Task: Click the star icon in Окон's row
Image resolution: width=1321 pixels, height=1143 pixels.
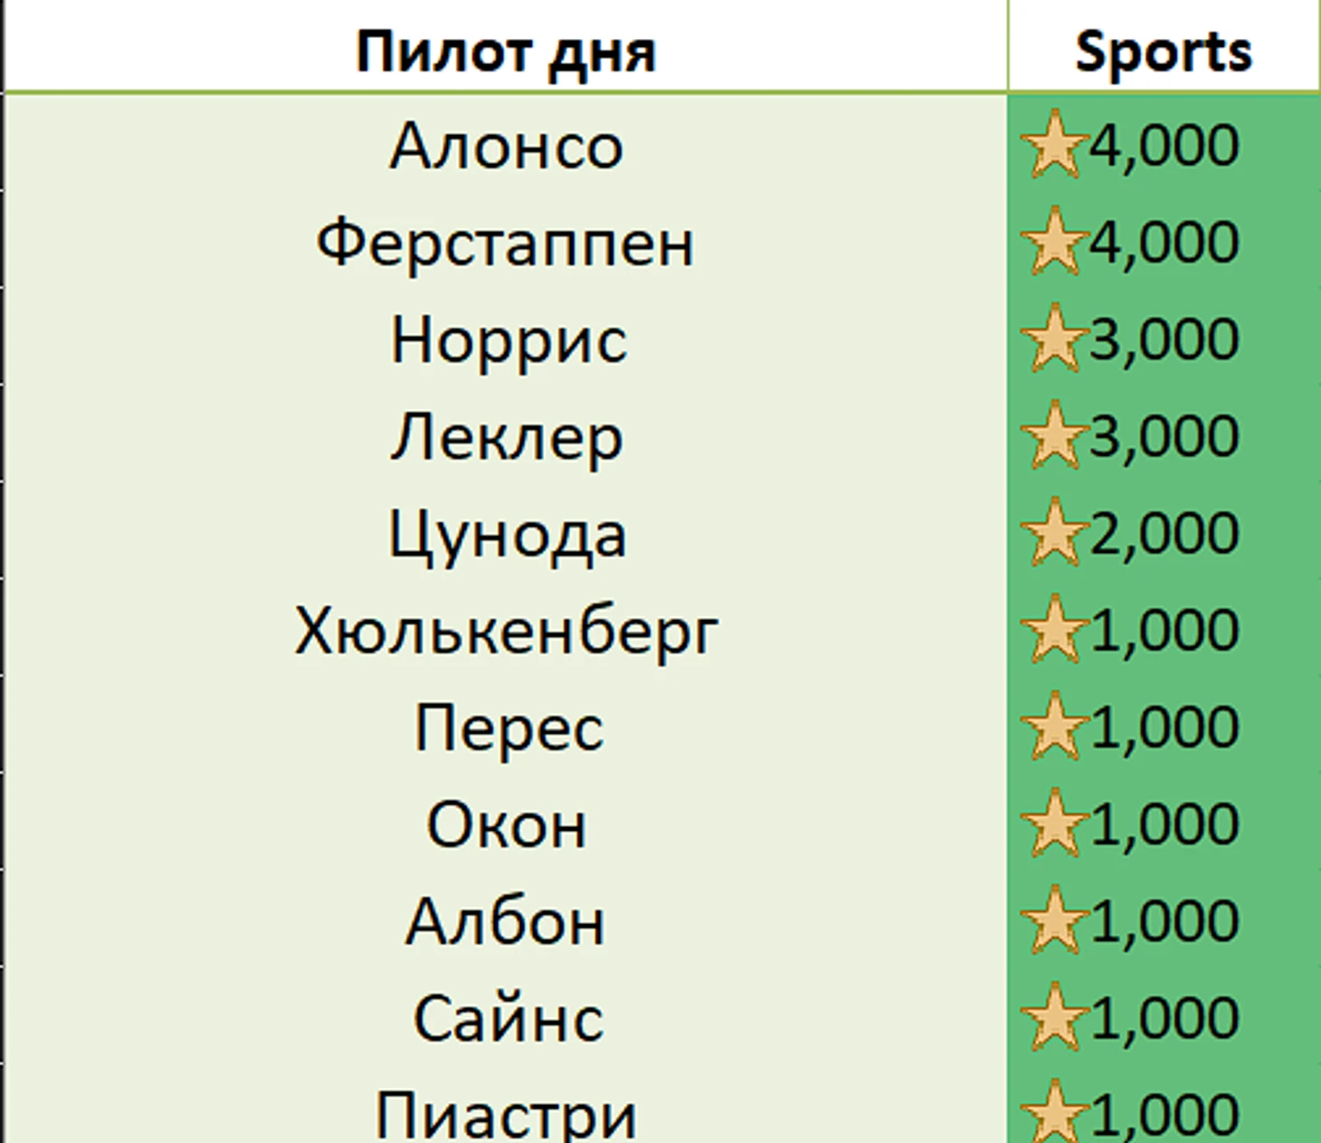Action: point(1052,824)
